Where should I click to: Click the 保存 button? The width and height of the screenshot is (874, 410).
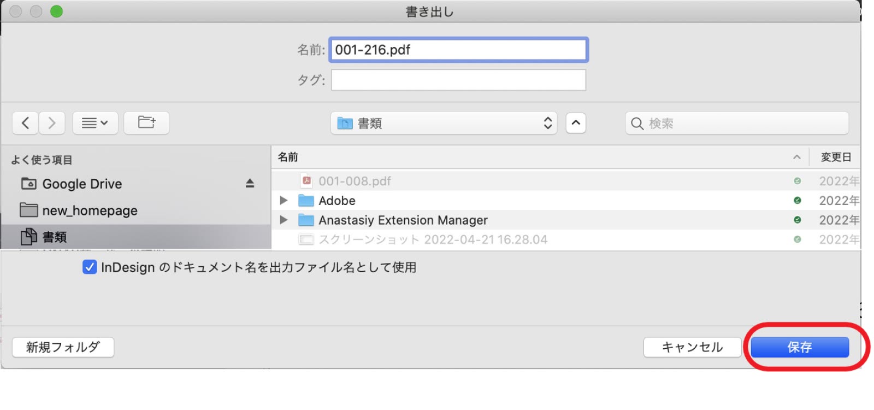click(799, 347)
